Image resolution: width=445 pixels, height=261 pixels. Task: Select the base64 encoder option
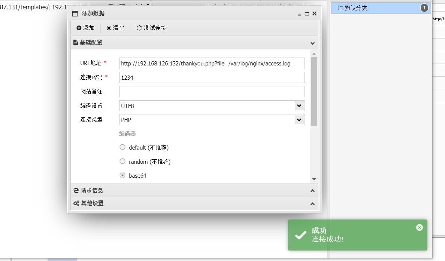coord(122,175)
